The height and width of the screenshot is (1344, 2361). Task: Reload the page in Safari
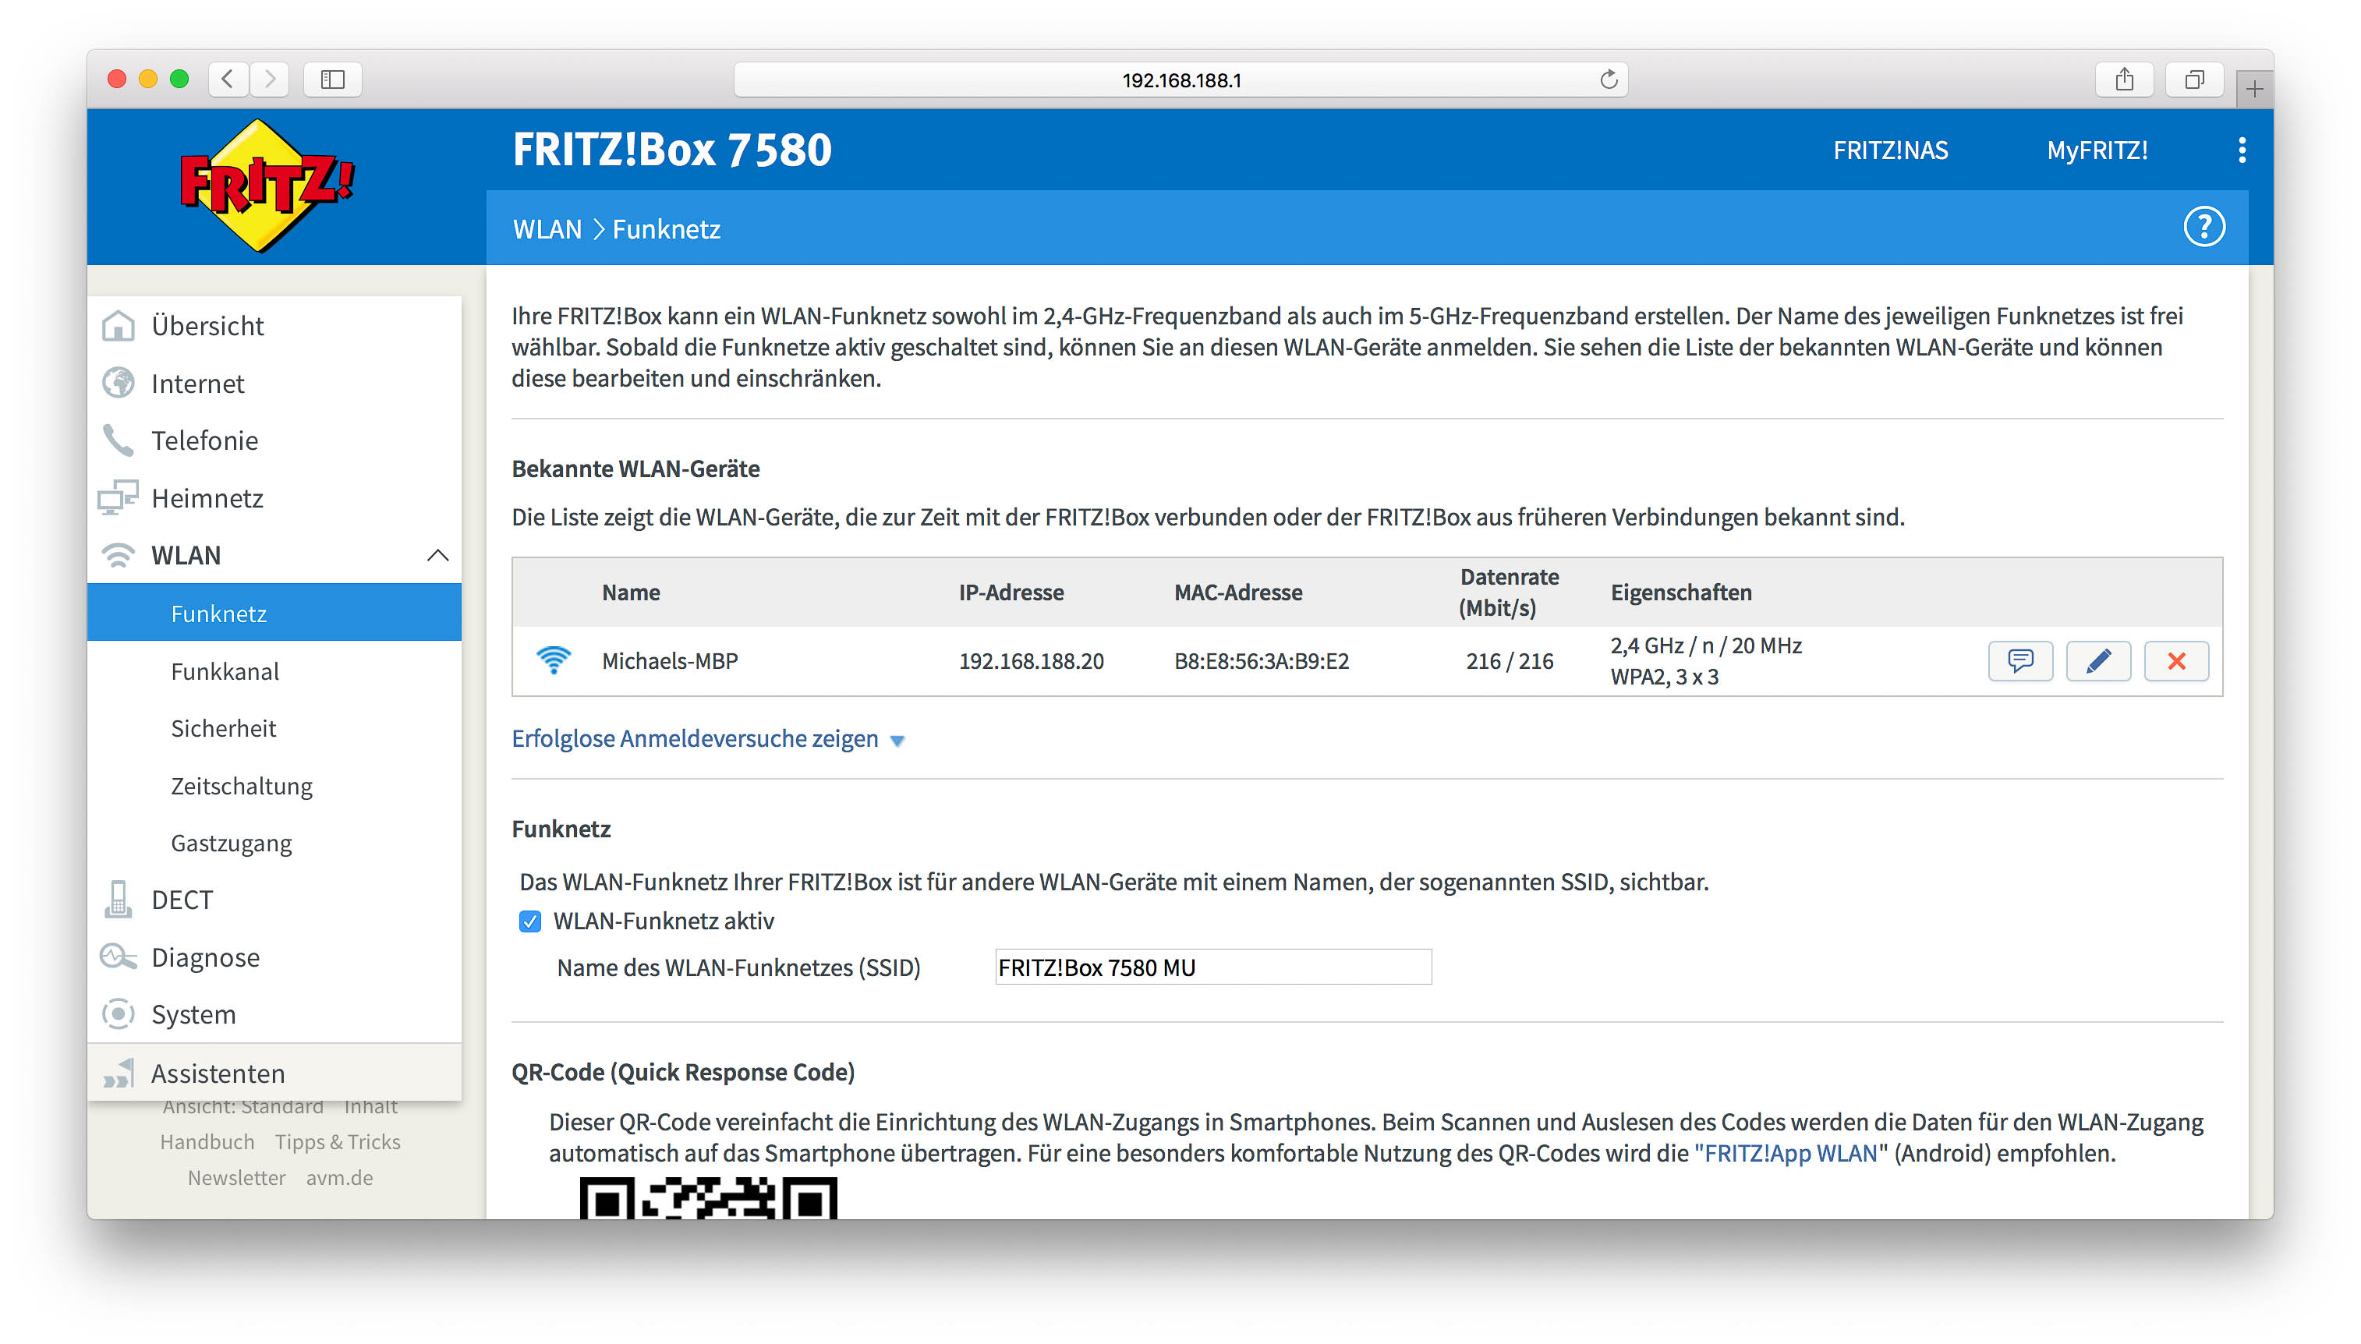[1608, 80]
